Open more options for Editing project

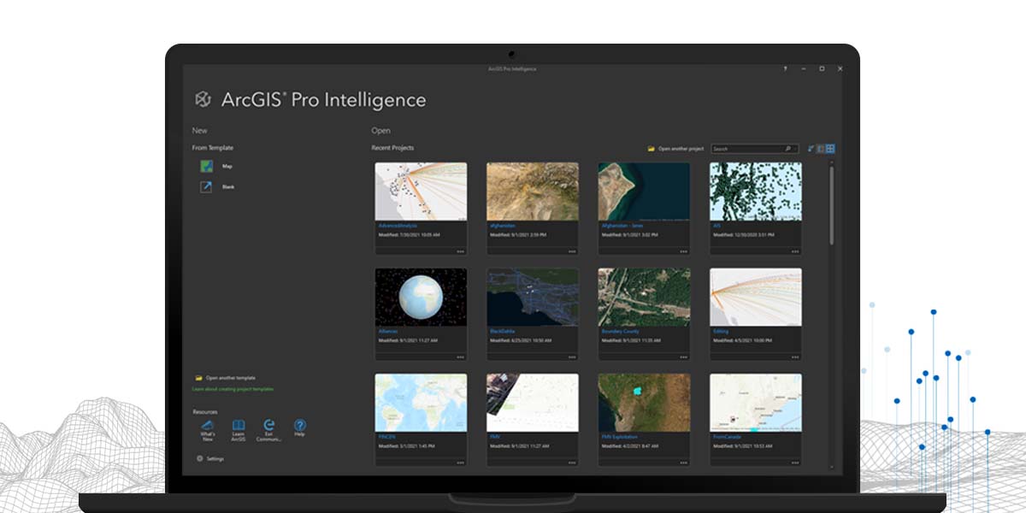795,357
